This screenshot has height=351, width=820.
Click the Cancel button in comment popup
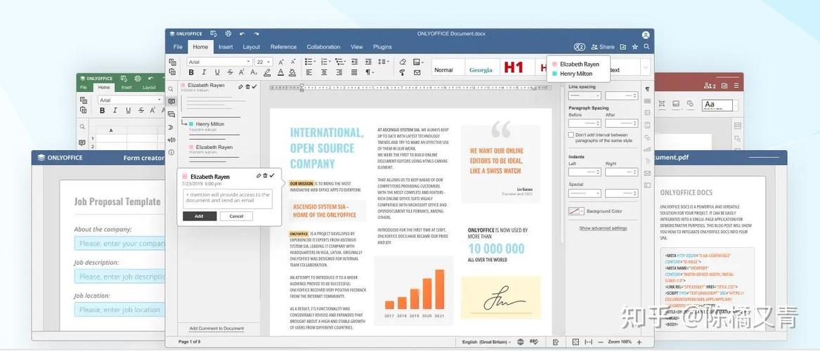click(x=236, y=216)
